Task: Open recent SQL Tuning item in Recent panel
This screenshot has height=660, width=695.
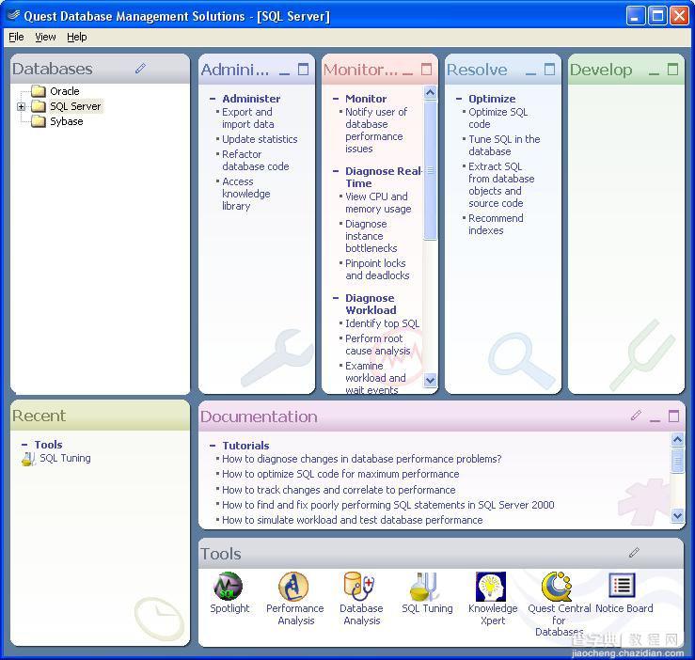Action: (x=65, y=458)
